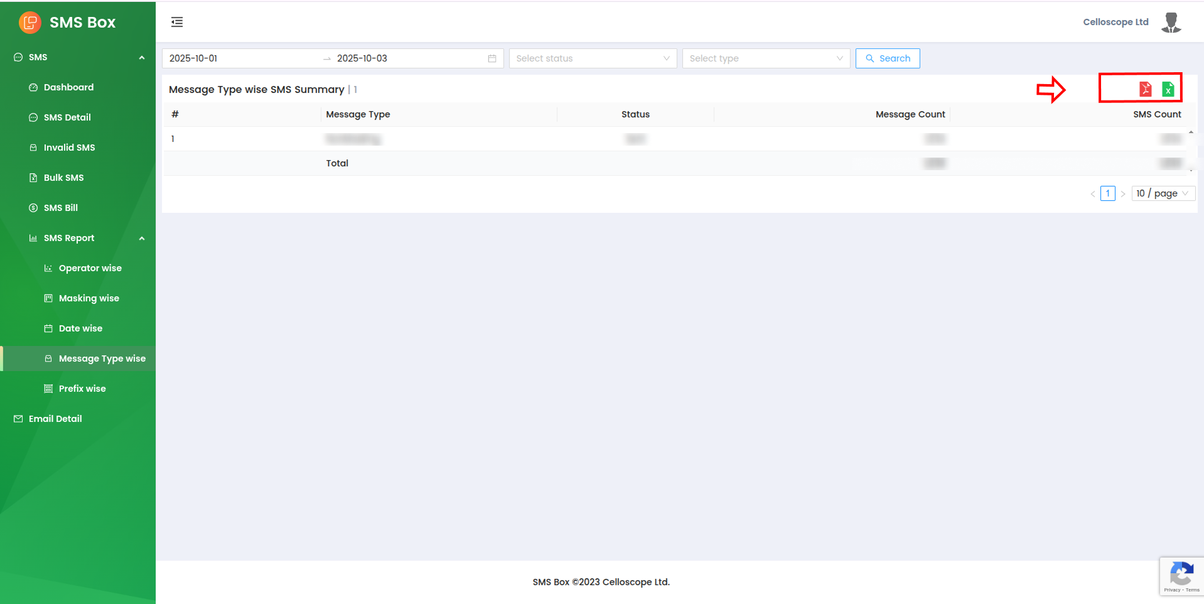Open the reCAPTCHA badge
1204x604 pixels.
coord(1181,576)
